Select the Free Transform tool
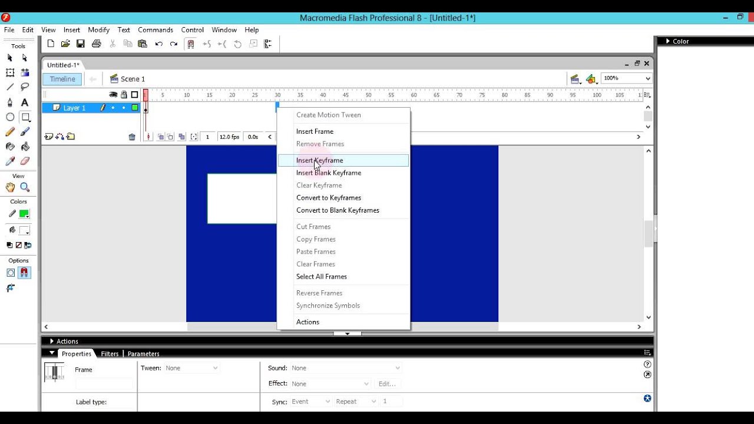Image resolution: width=754 pixels, height=424 pixels. coord(10,72)
